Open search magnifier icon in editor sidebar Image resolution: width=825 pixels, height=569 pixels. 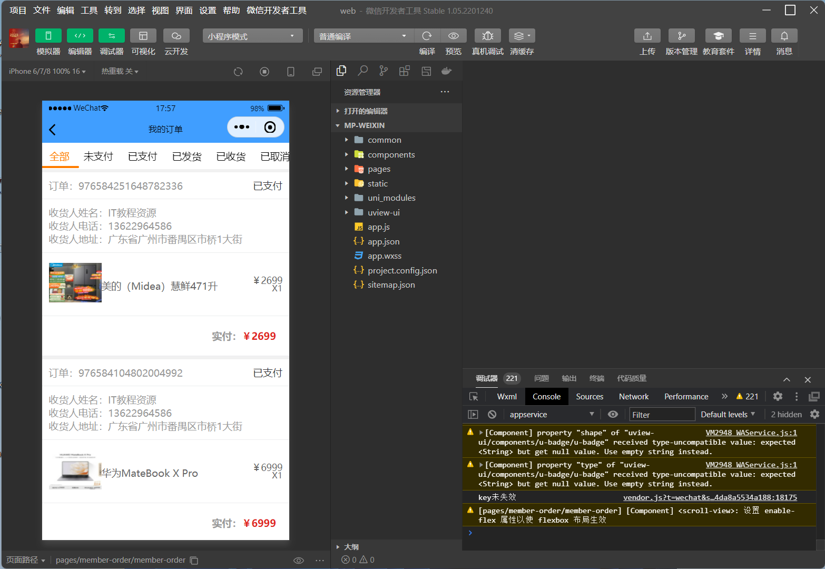[362, 71]
